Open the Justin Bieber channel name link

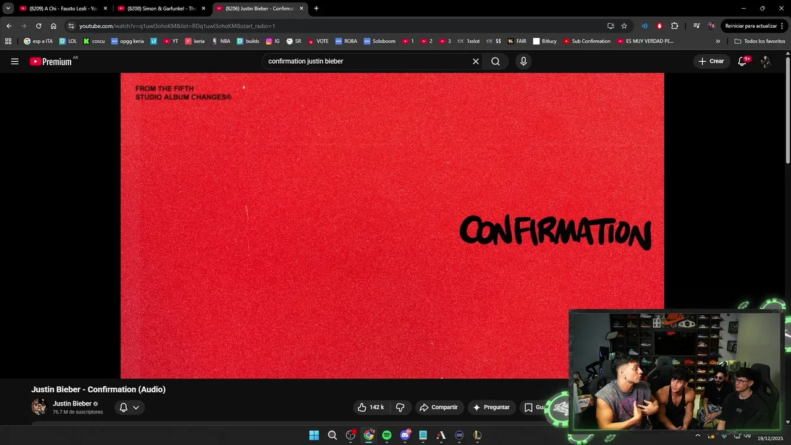(72, 404)
